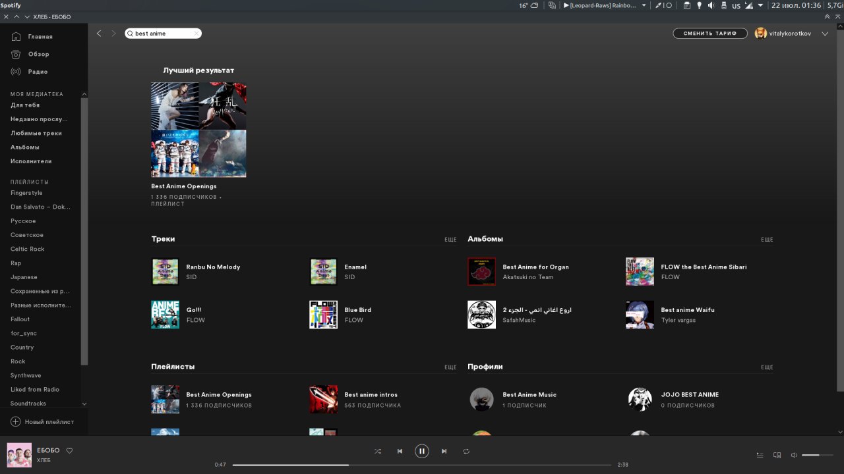Show more tracks with ЕЩЕ under Треки
The height and width of the screenshot is (474, 844).
[450, 240]
